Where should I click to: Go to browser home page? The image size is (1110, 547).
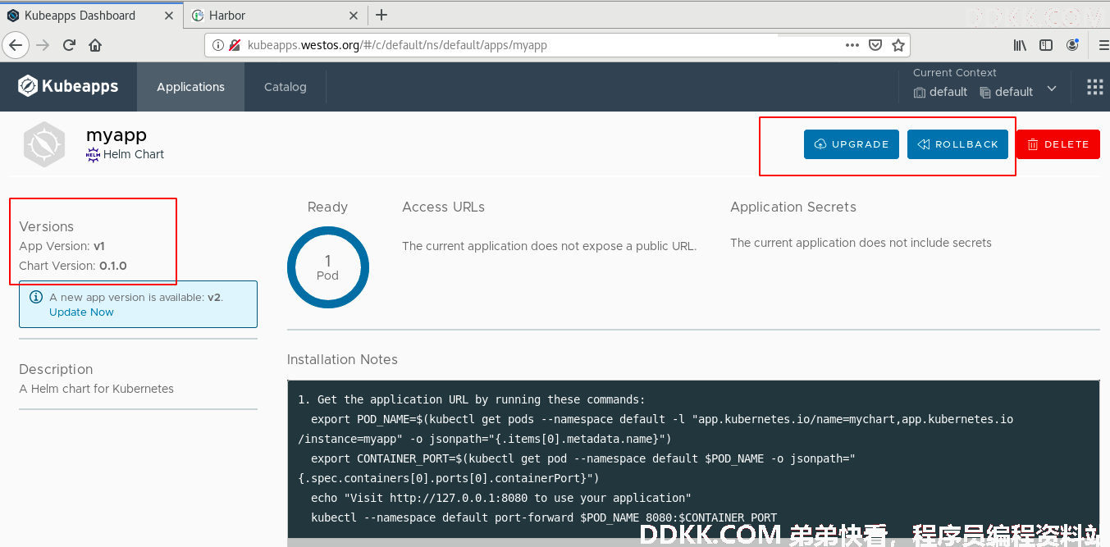tap(95, 45)
